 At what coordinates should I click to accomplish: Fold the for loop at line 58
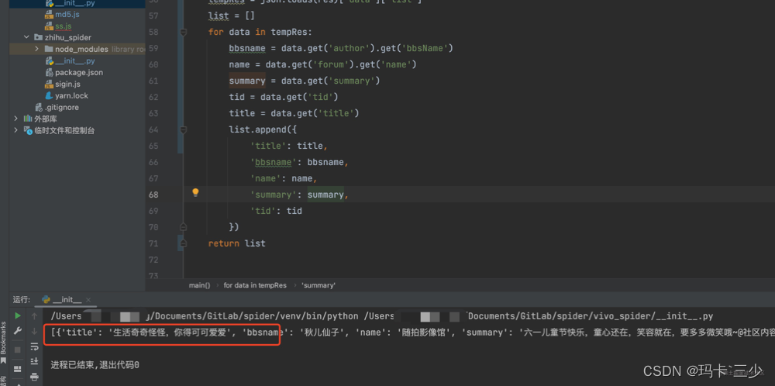point(184,32)
